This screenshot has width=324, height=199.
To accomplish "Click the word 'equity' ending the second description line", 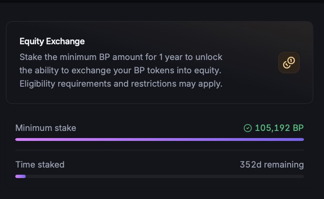I will pyautogui.click(x=209, y=70).
